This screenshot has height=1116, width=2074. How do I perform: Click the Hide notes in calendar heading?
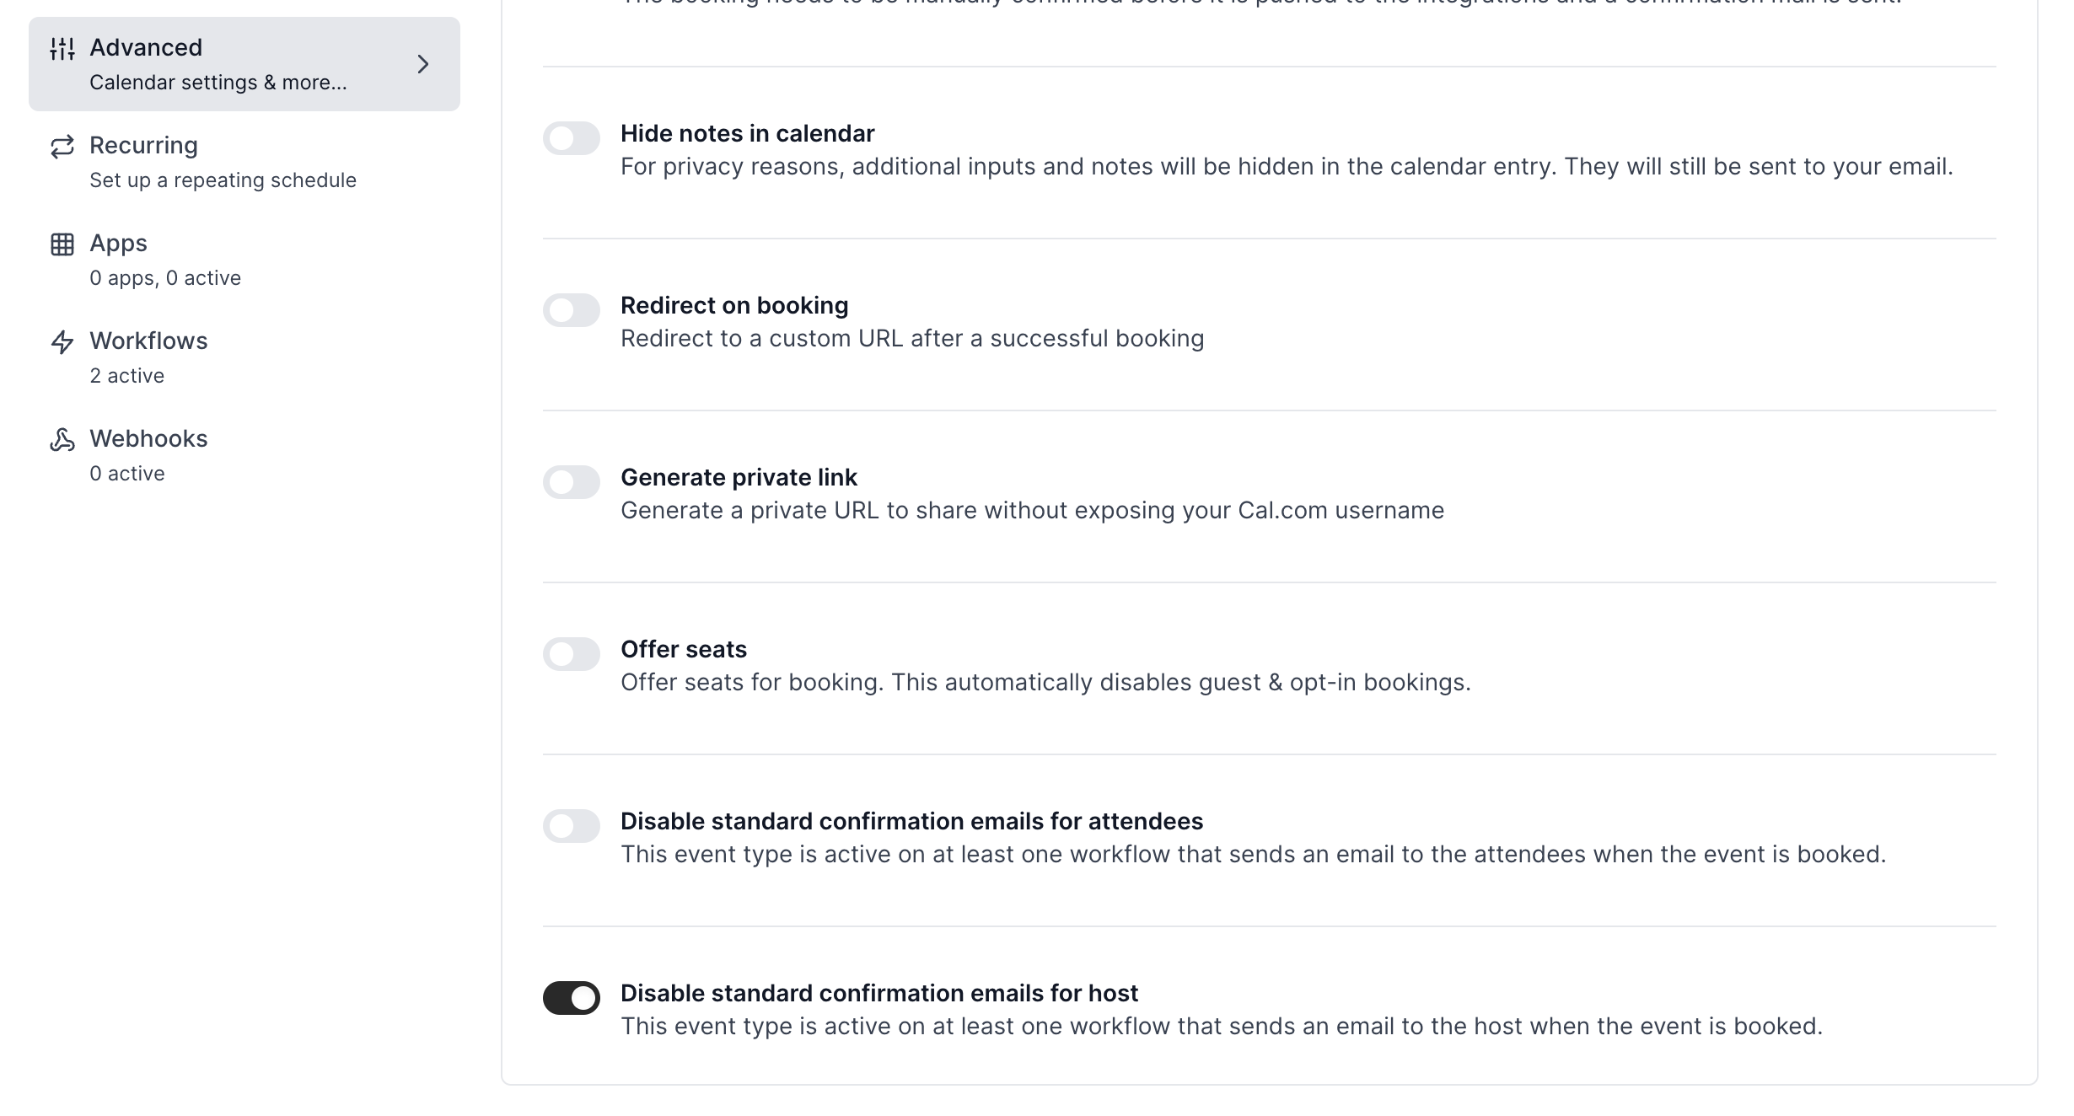tap(748, 134)
